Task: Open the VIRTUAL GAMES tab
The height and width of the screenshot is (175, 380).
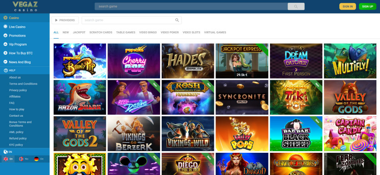Action: point(215,33)
